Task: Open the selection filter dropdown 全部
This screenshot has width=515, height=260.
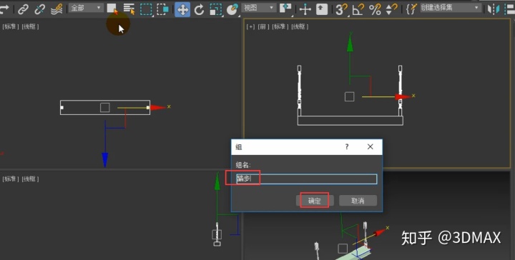Action: click(x=86, y=8)
